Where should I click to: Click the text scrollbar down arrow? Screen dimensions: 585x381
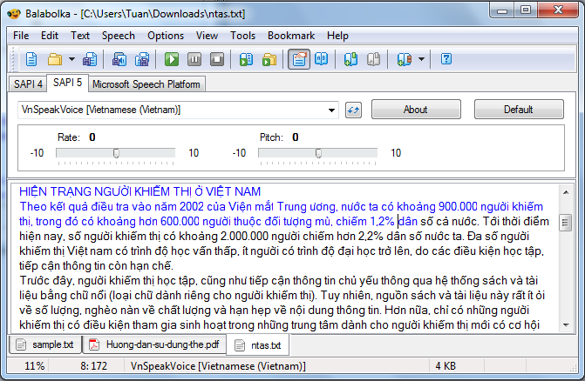tap(566, 325)
